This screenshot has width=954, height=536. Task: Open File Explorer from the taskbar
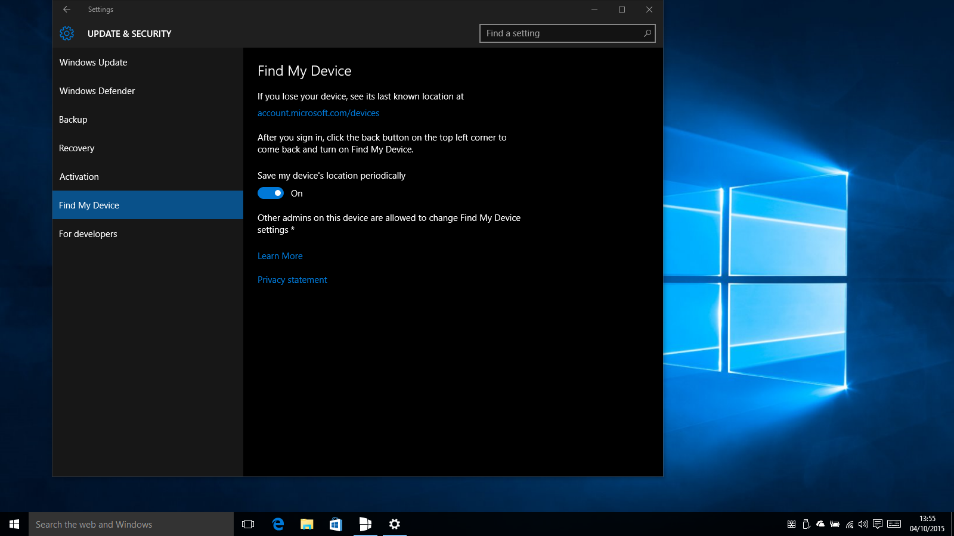point(307,524)
